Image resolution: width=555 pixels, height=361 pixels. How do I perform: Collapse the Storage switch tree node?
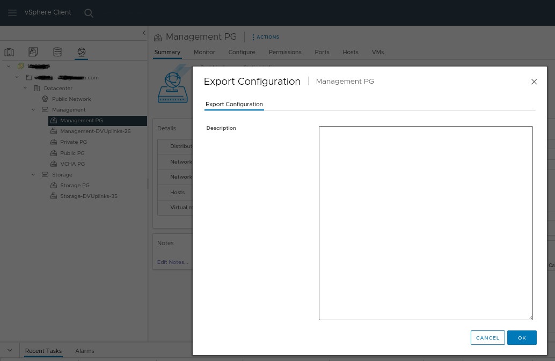pyautogui.click(x=33, y=175)
